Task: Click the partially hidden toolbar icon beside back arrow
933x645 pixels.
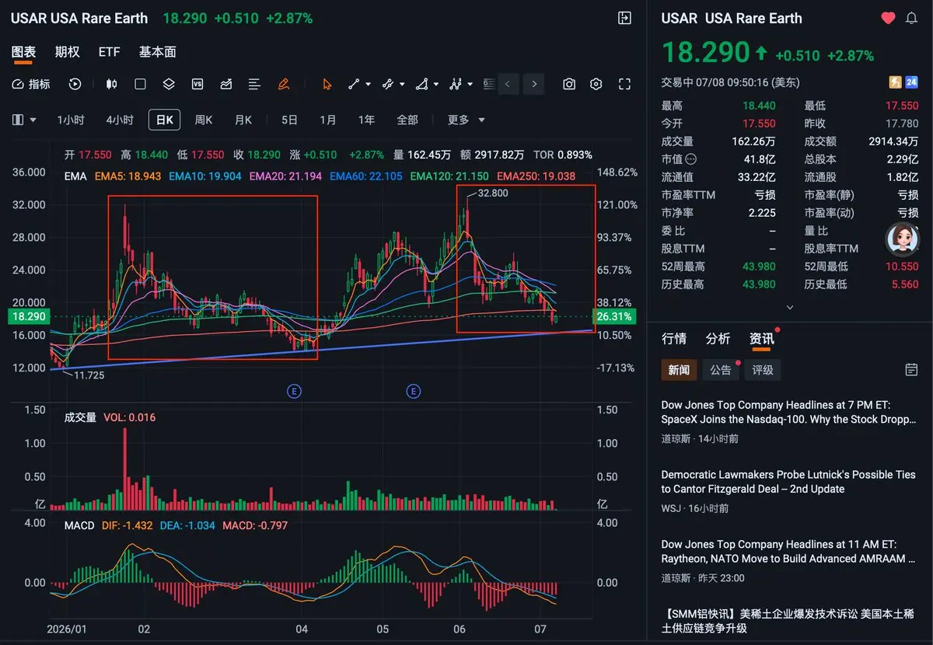Action: pyautogui.click(x=489, y=84)
